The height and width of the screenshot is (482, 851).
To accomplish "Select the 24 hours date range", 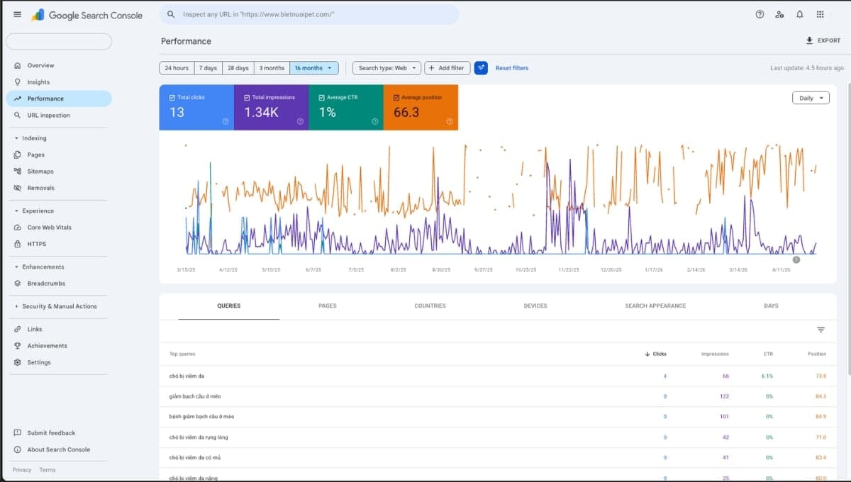I will click(x=177, y=68).
